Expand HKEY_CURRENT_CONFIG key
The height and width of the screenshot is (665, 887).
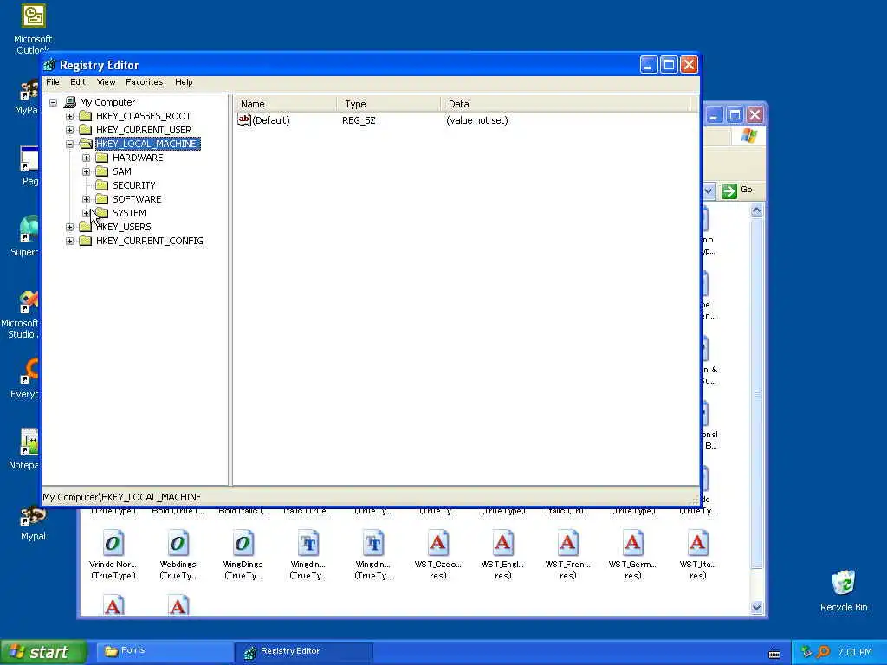coord(69,241)
